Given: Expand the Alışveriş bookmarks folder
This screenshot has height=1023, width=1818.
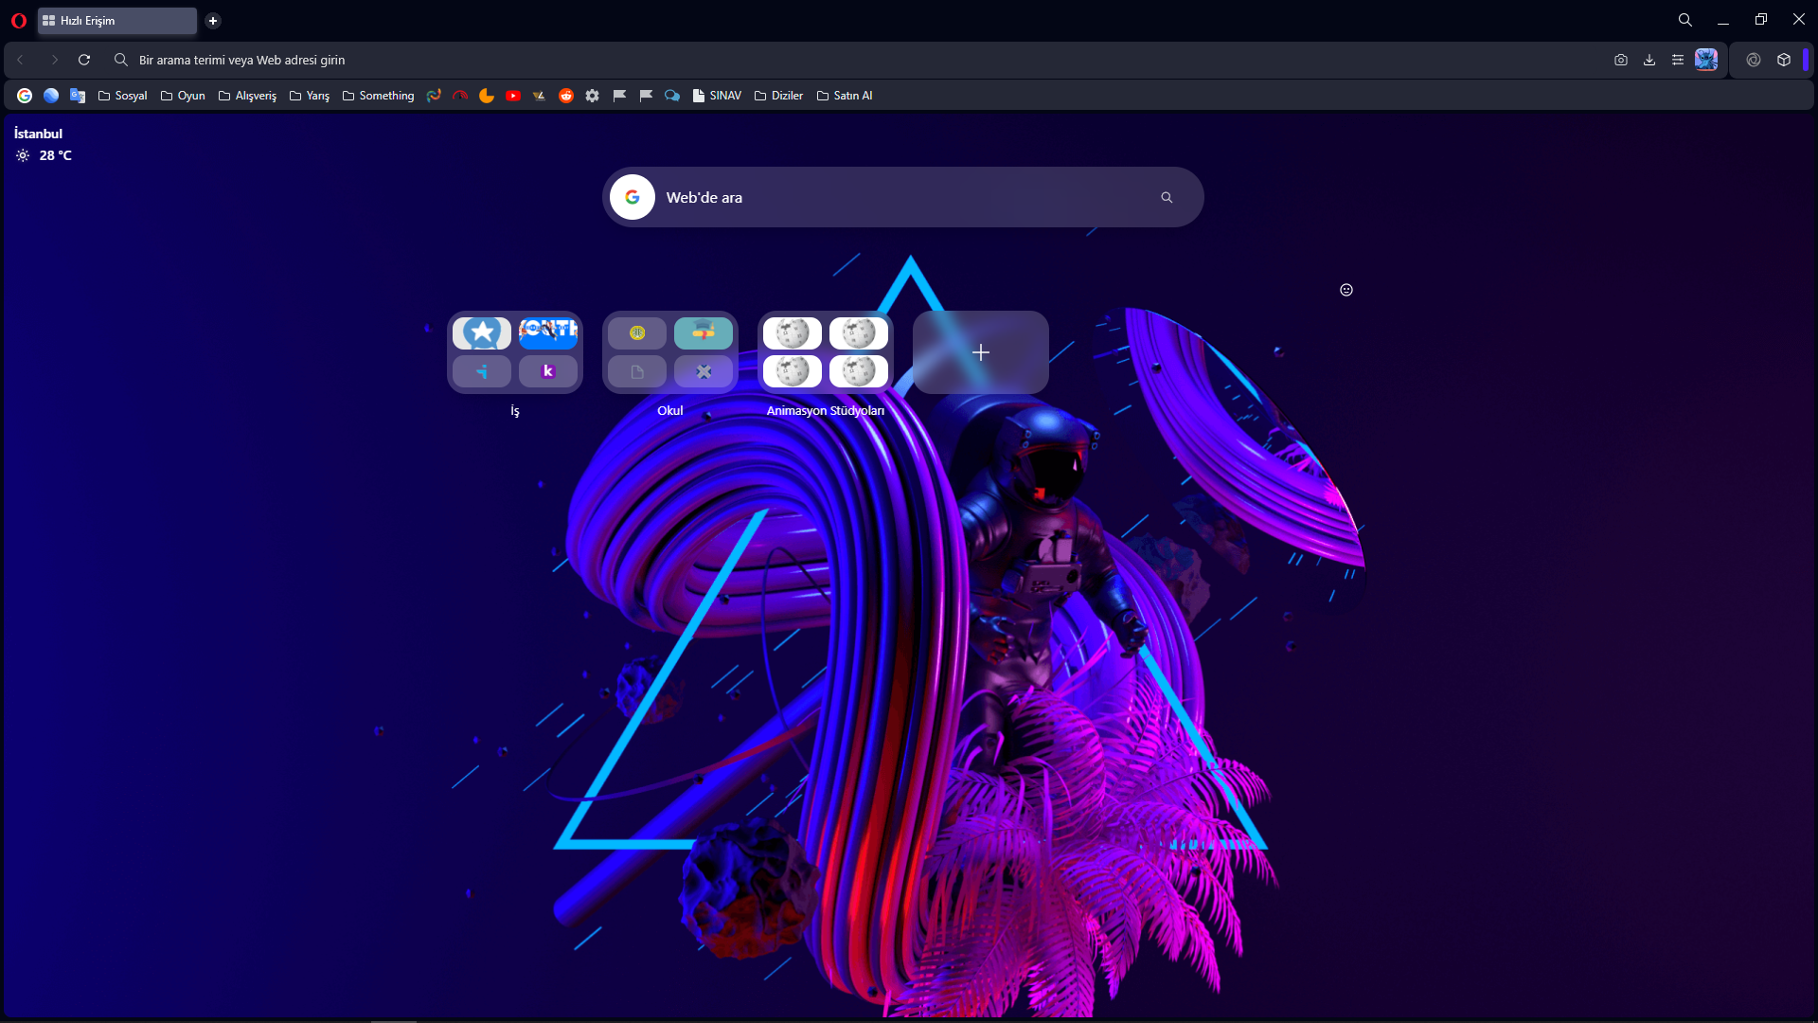Looking at the screenshot, I should [247, 96].
